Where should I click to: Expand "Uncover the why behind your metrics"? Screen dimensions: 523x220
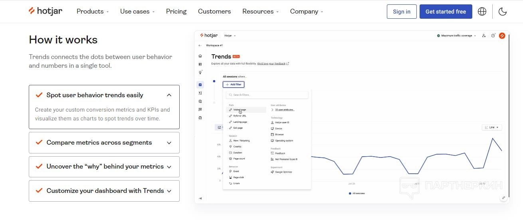[x=169, y=167]
